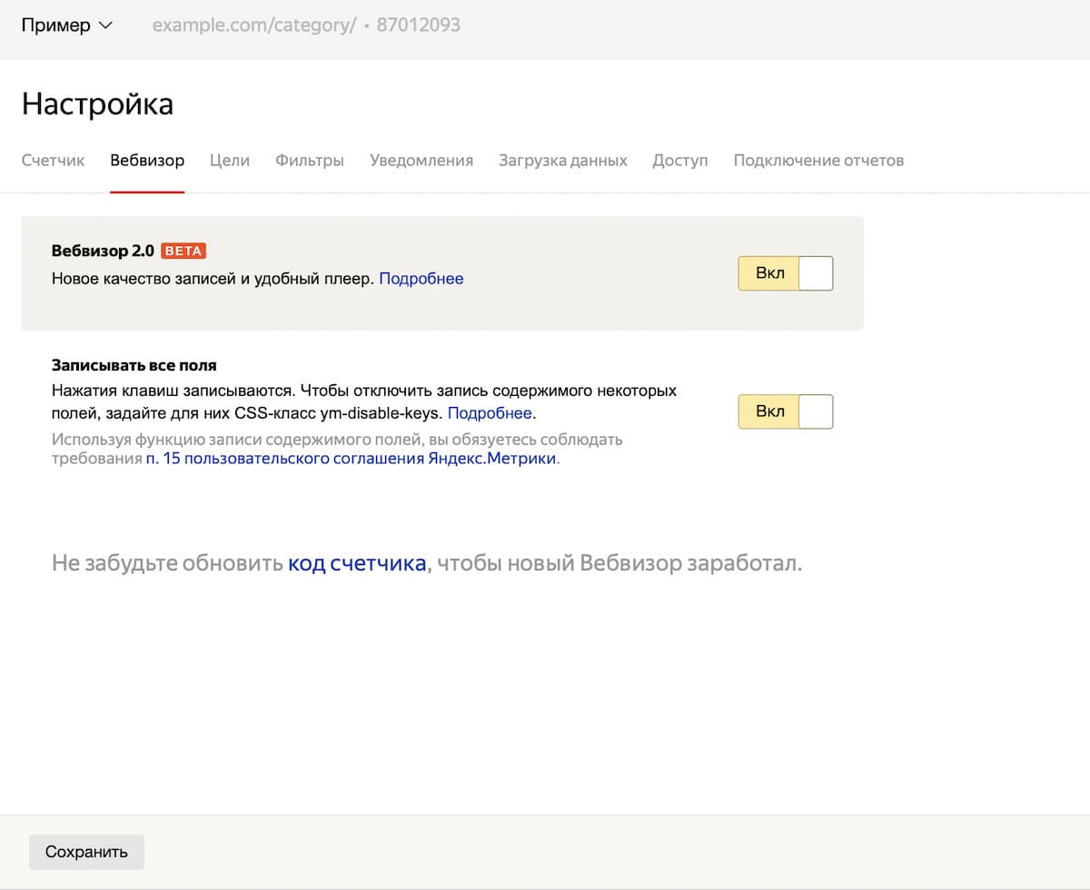
Task: Toggle the Вебвизор 2.0 switch
Action: pyautogui.click(x=785, y=273)
